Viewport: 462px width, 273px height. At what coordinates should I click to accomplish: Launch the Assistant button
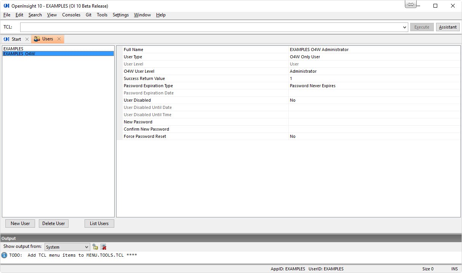point(448,27)
